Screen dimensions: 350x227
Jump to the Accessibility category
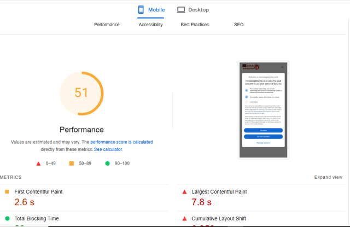tap(151, 25)
